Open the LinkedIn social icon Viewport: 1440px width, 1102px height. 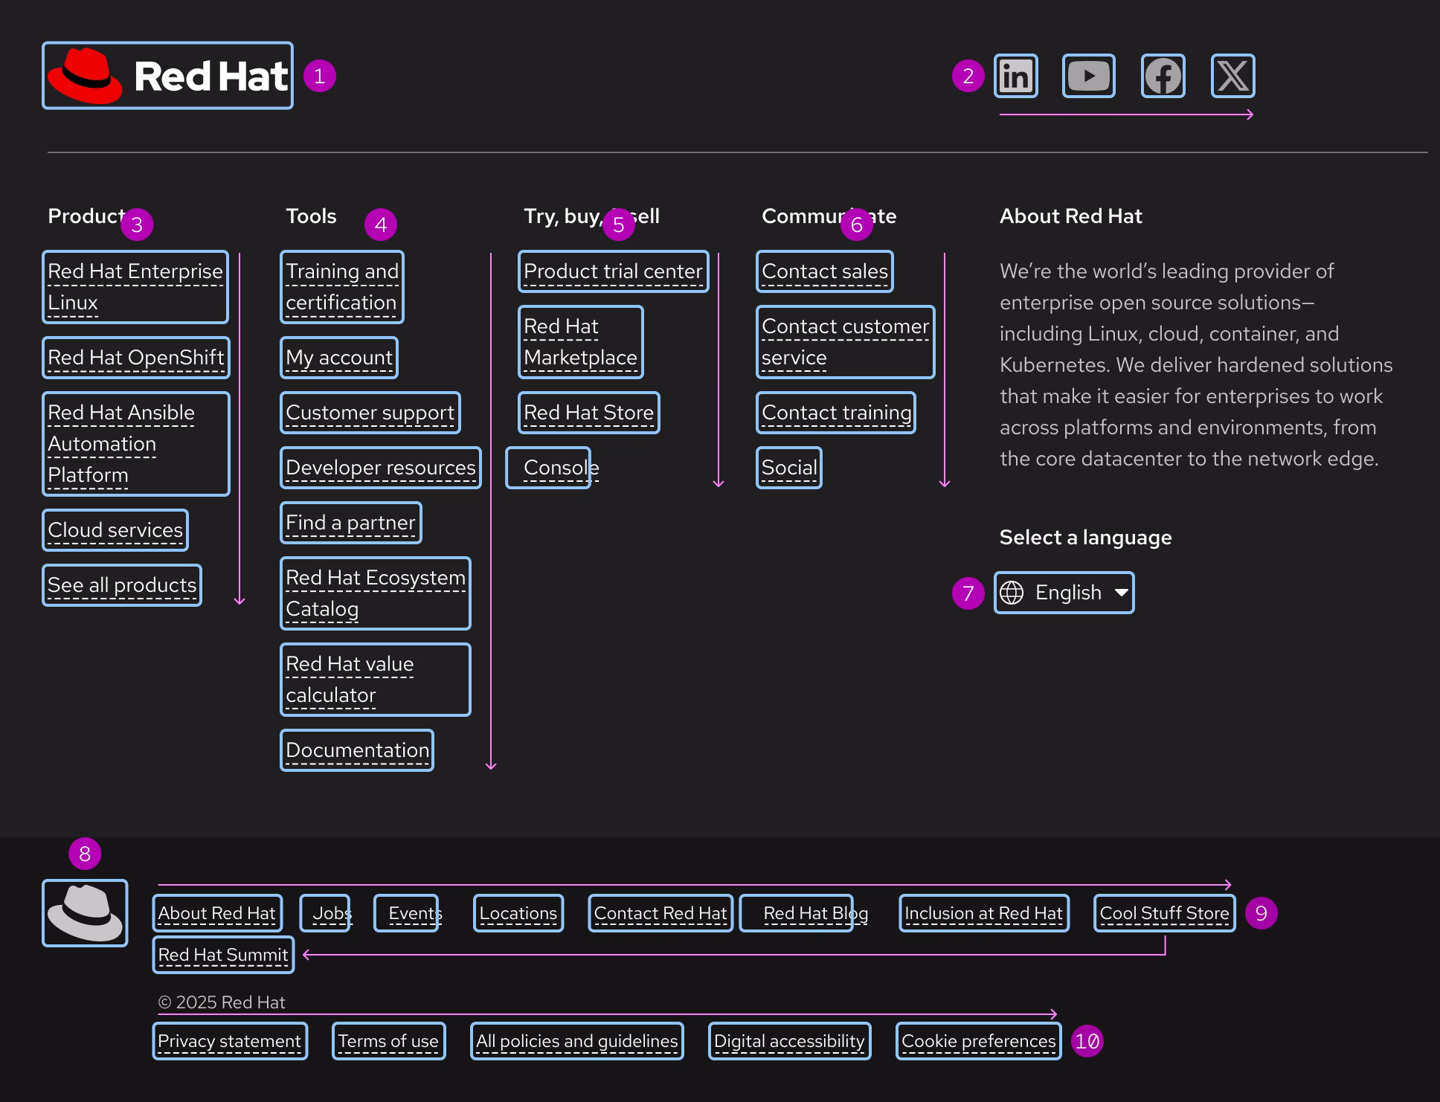(1015, 76)
